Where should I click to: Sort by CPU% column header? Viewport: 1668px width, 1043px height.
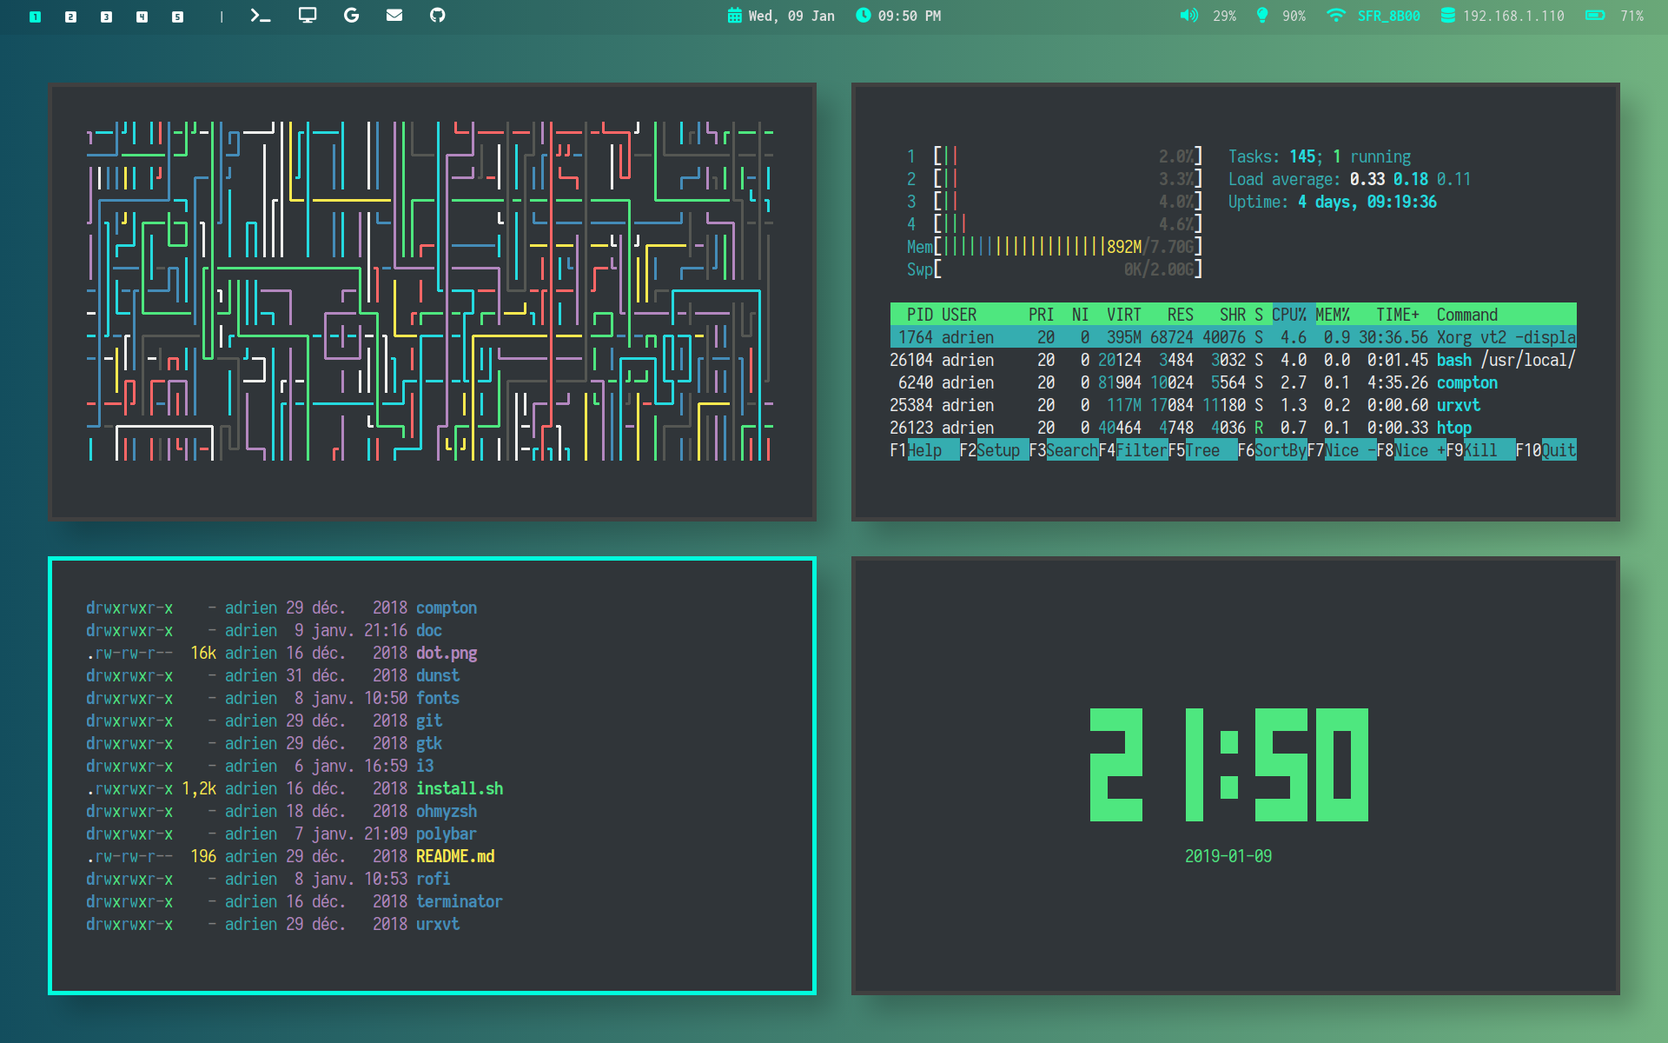click(x=1288, y=315)
